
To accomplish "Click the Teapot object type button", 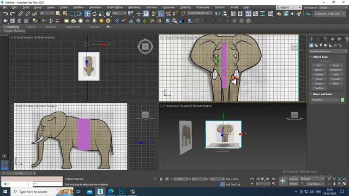I will coord(318,83).
